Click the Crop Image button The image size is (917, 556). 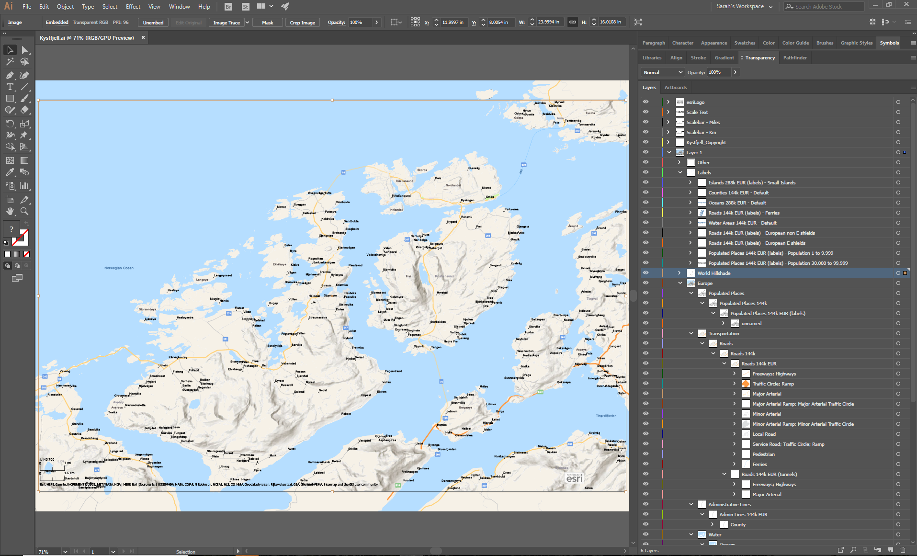[302, 23]
